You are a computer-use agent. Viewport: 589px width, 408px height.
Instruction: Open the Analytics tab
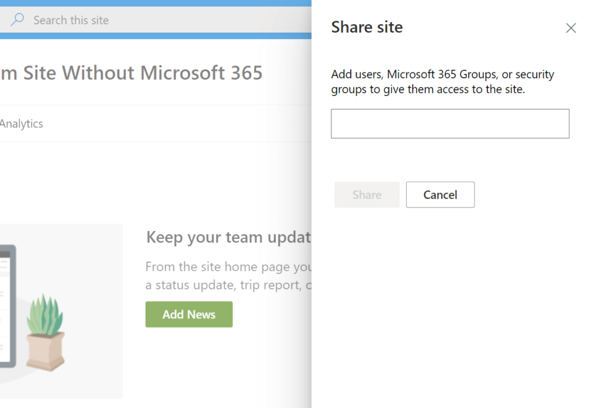coord(21,124)
